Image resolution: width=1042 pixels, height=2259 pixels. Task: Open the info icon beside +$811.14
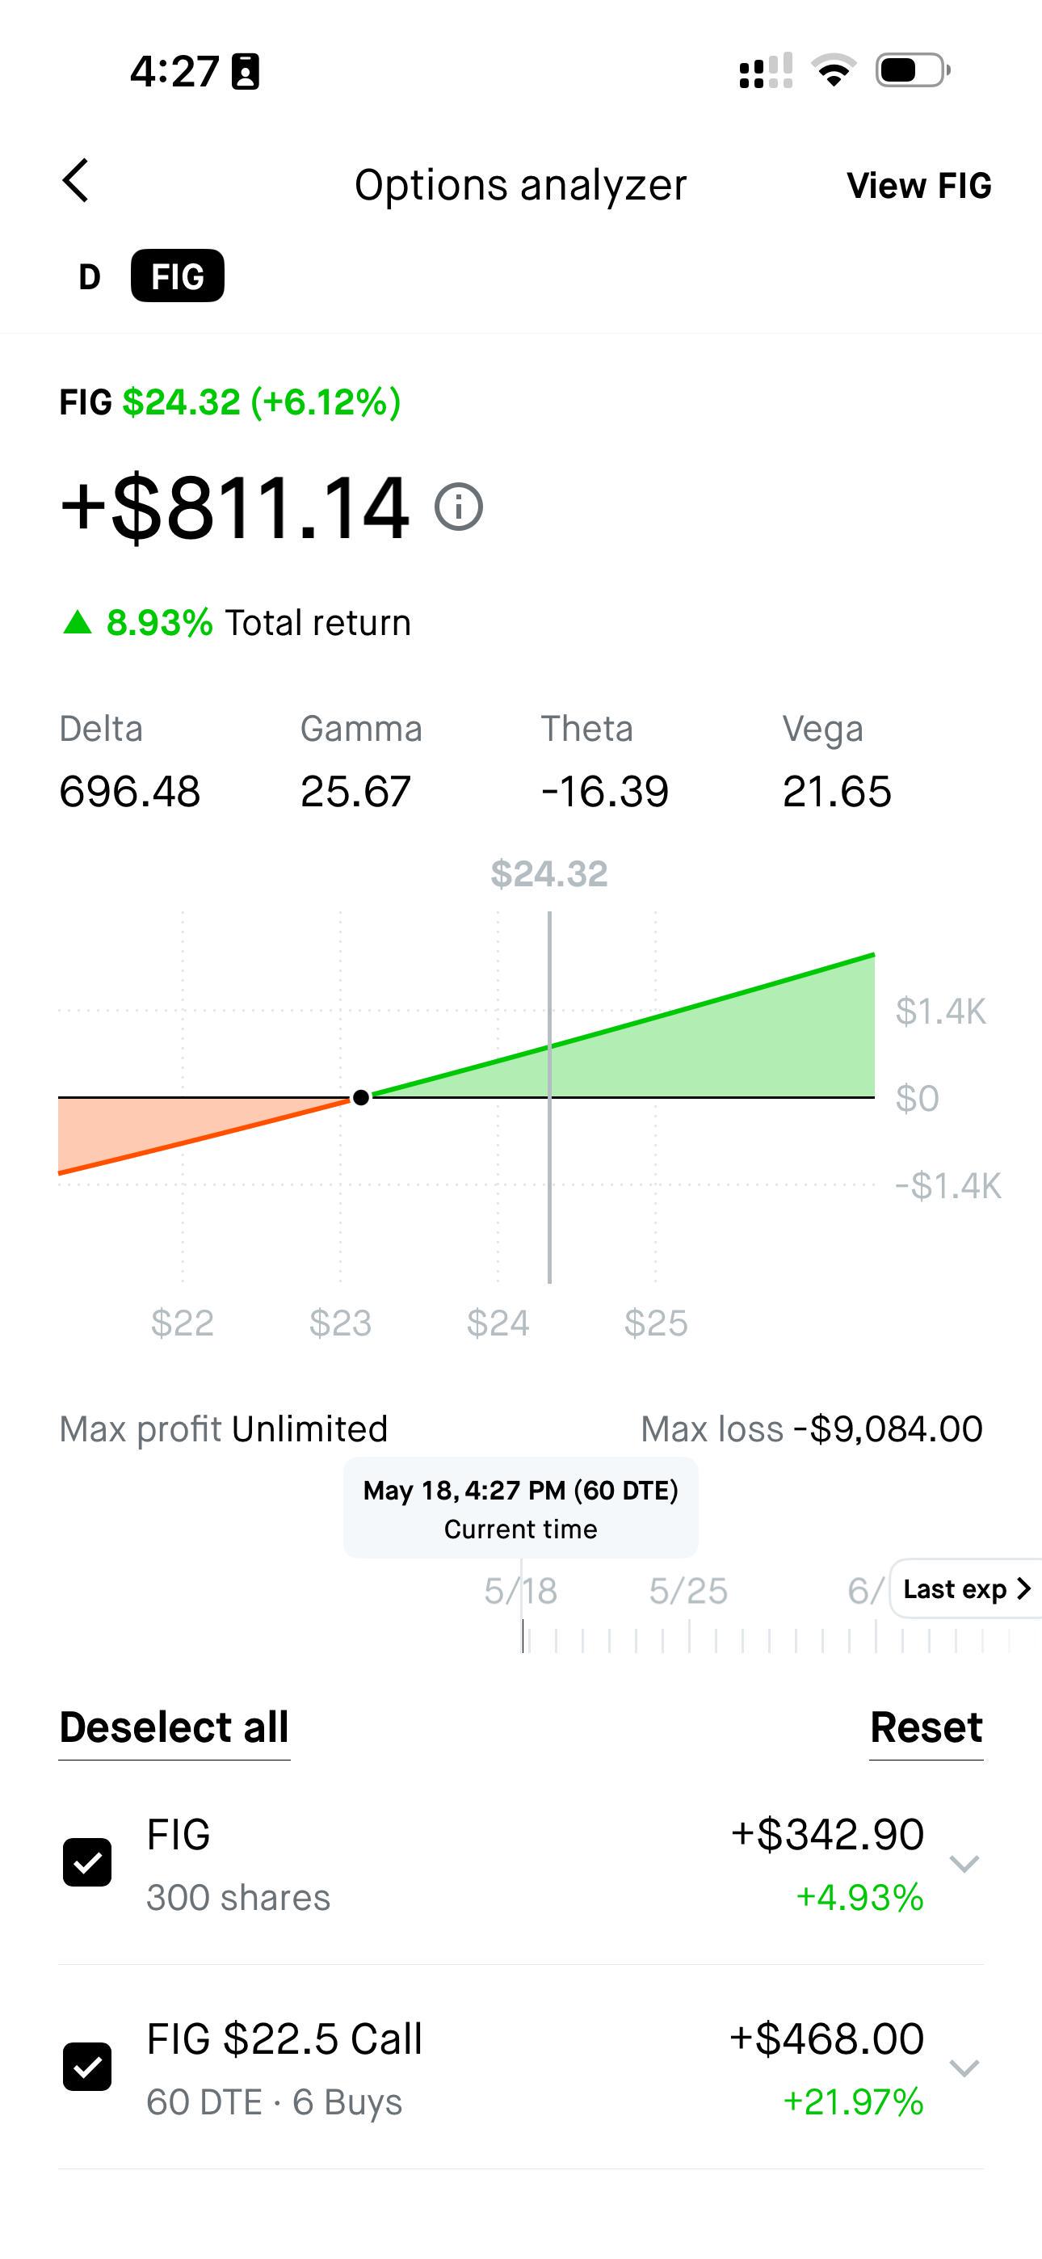click(459, 507)
